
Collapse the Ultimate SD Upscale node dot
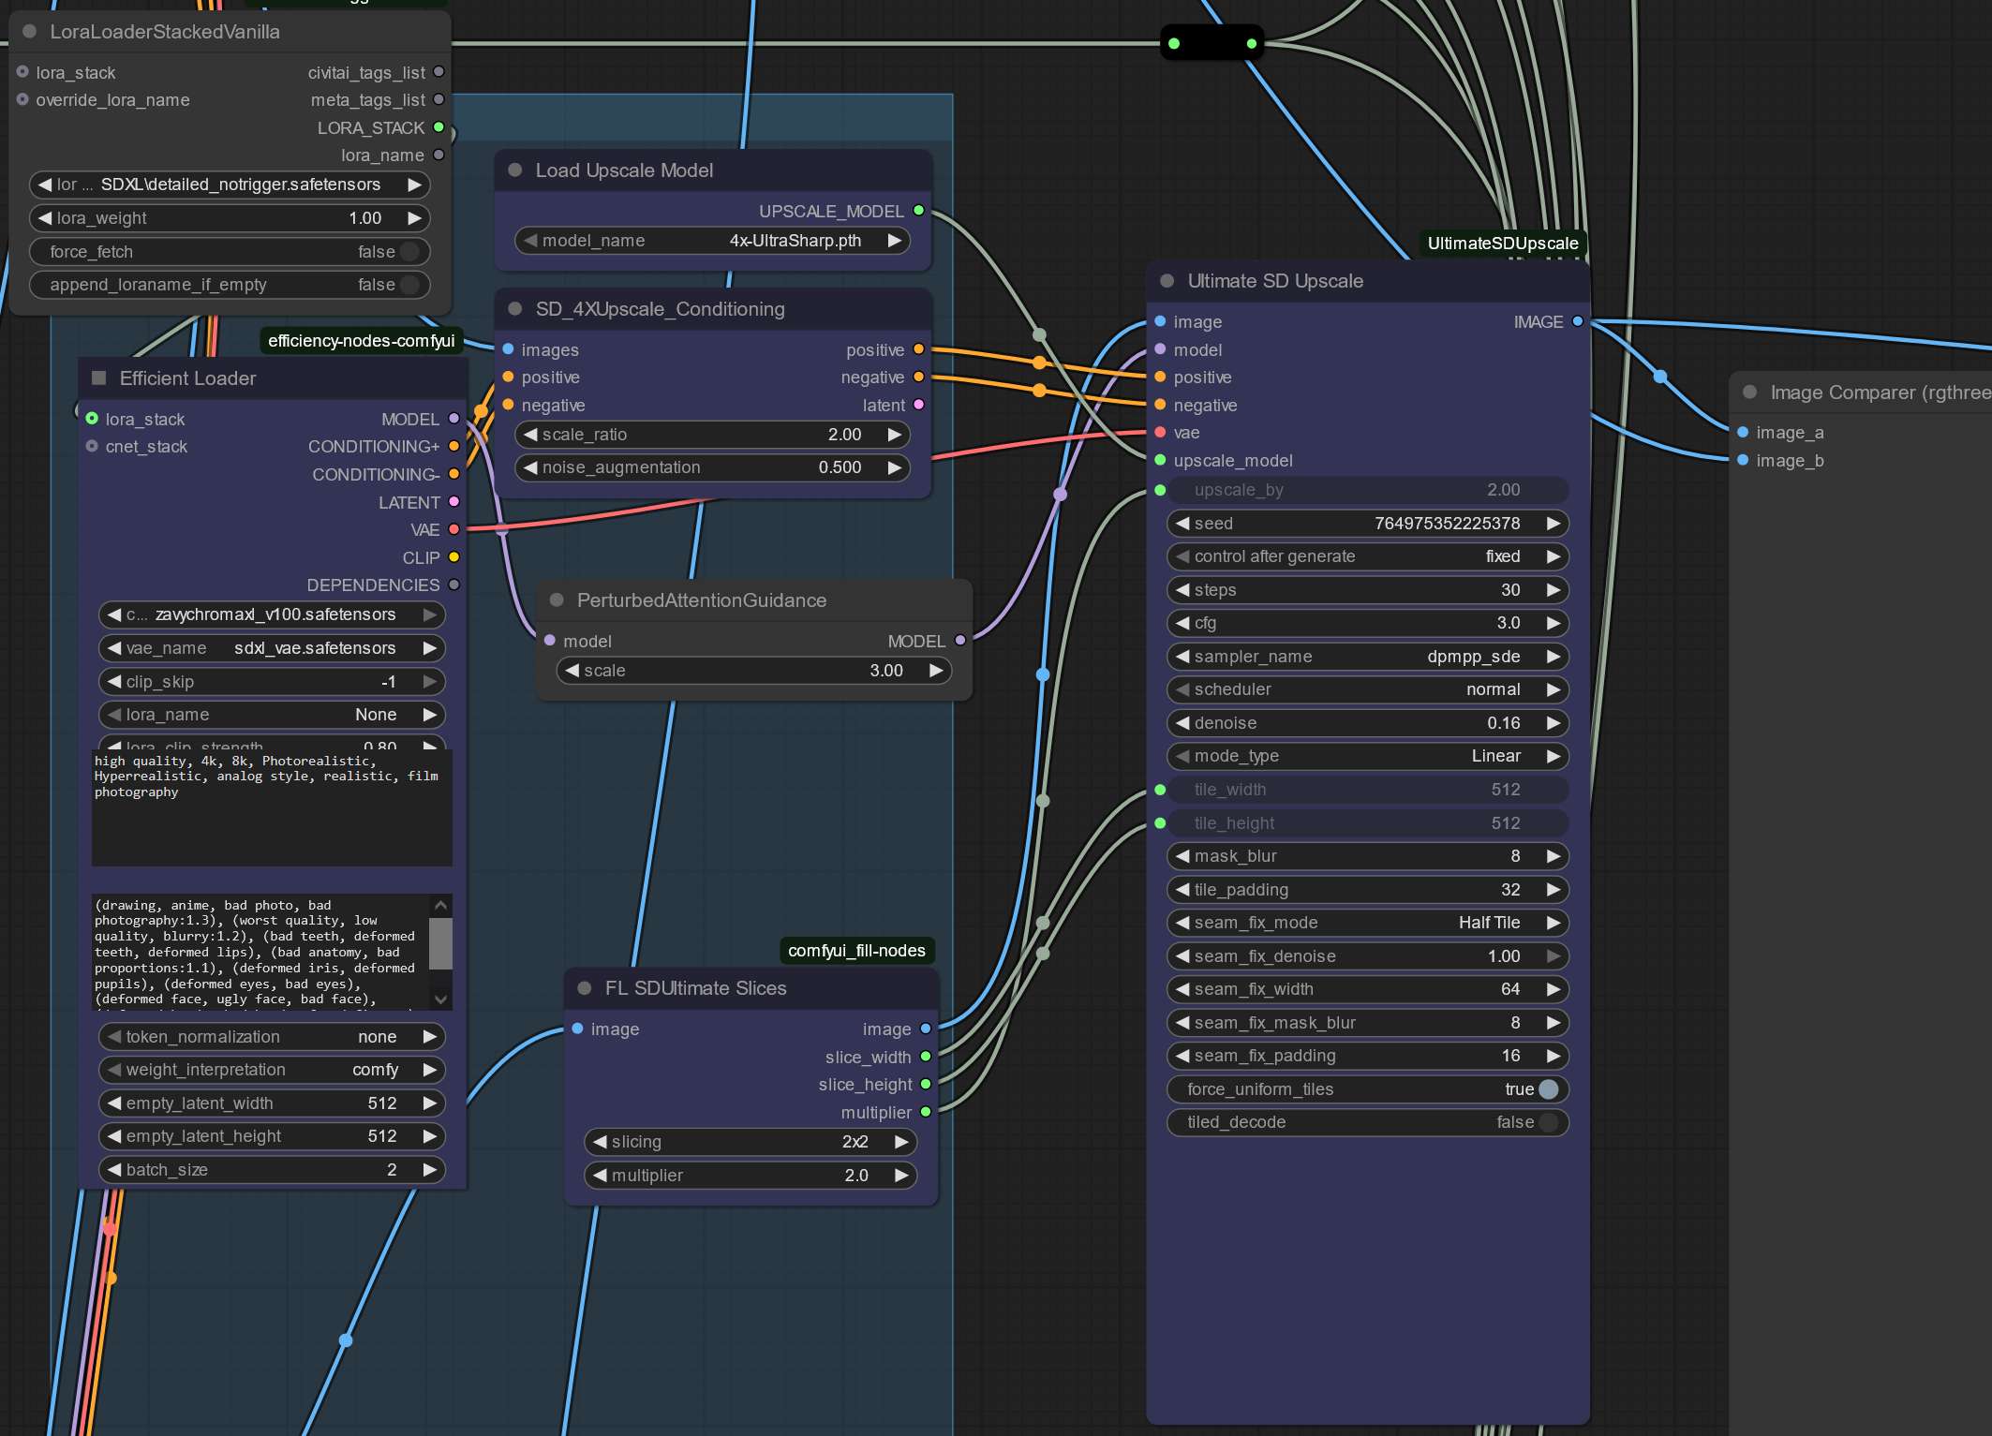pyautogui.click(x=1167, y=281)
